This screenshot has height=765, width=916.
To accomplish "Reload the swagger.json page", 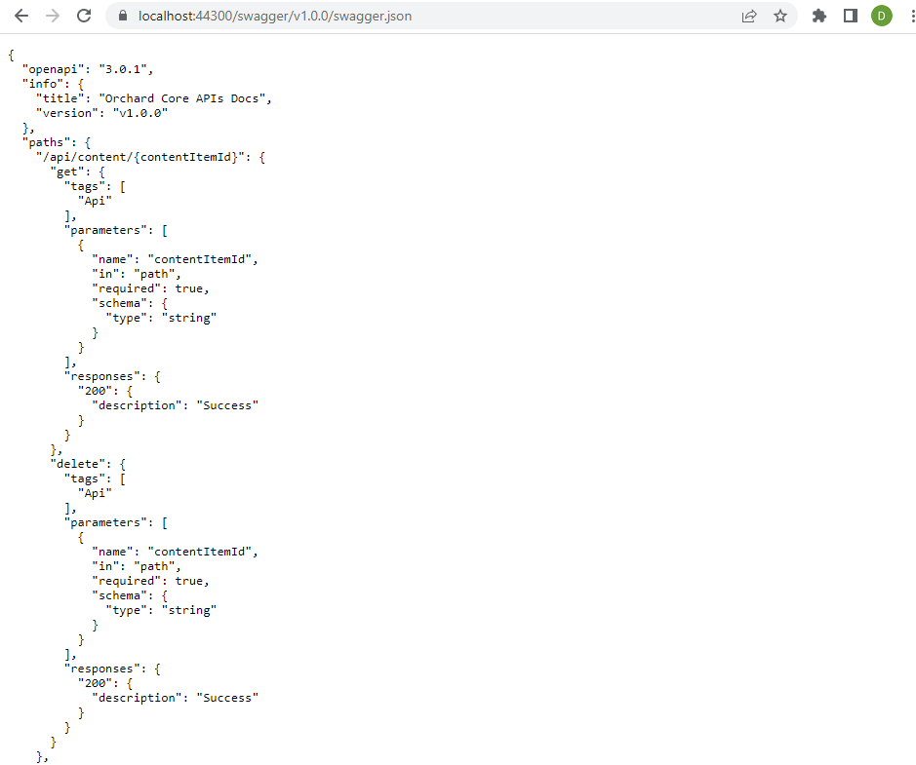I will coord(84,16).
